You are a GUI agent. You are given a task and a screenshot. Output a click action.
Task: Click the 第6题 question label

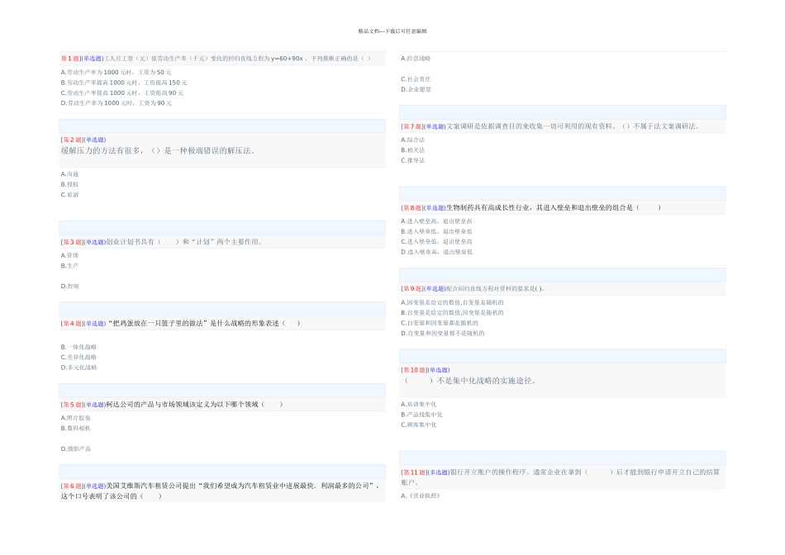coord(71,486)
